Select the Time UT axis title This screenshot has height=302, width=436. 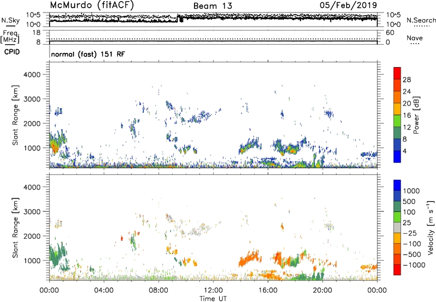(213, 299)
